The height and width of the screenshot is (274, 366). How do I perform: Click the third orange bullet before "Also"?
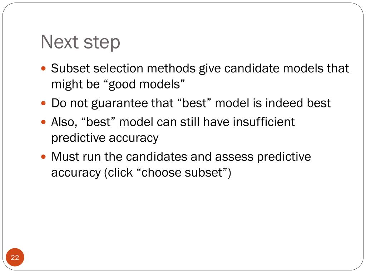[43, 122]
